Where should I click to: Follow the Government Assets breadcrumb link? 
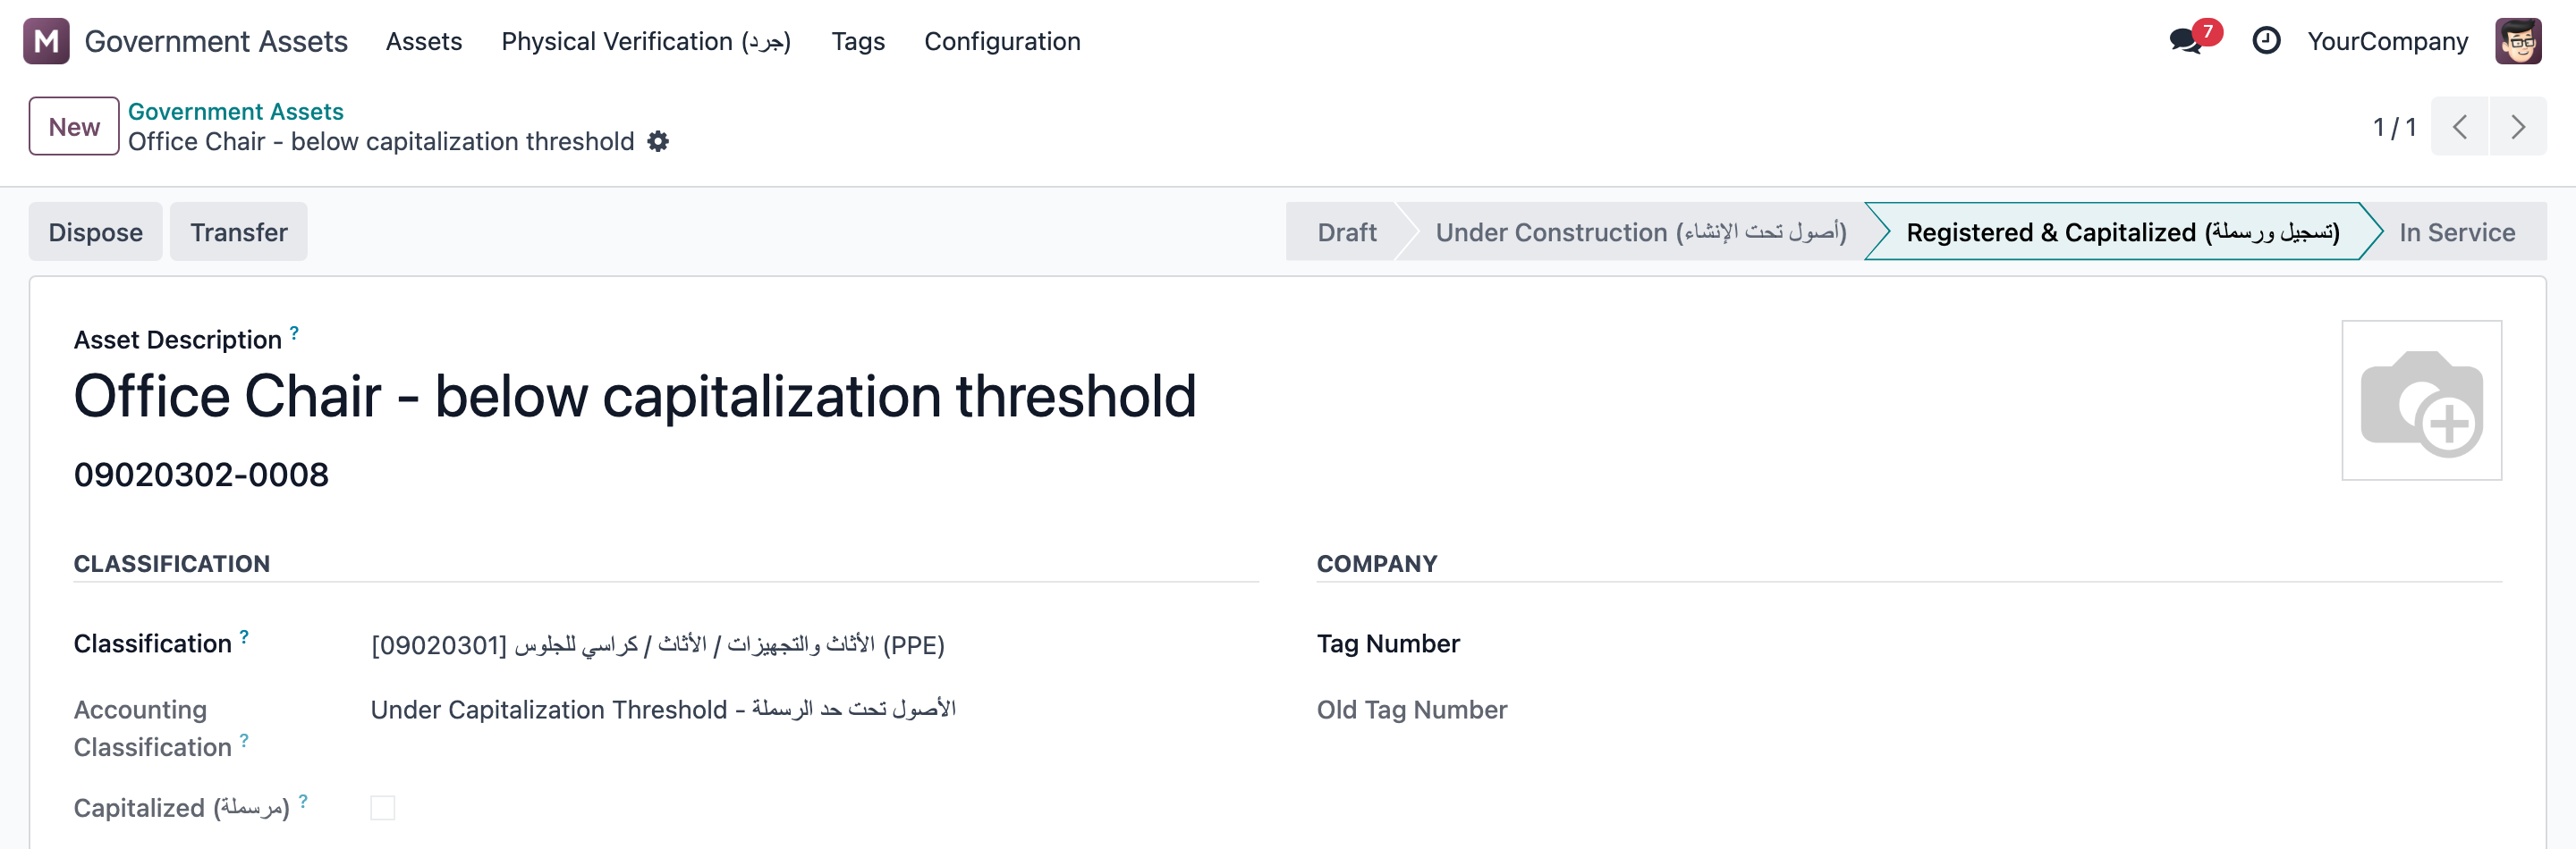click(x=236, y=111)
